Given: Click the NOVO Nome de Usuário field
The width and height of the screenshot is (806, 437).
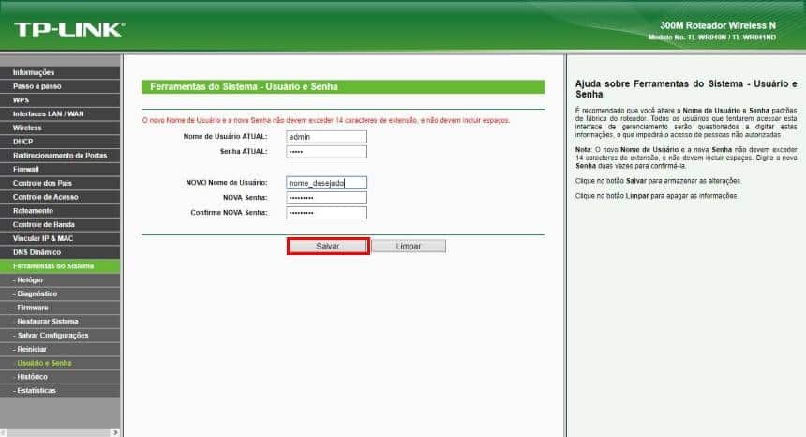Looking at the screenshot, I should (x=326, y=183).
